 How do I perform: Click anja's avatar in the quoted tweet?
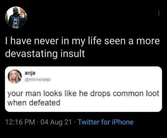click(14, 76)
